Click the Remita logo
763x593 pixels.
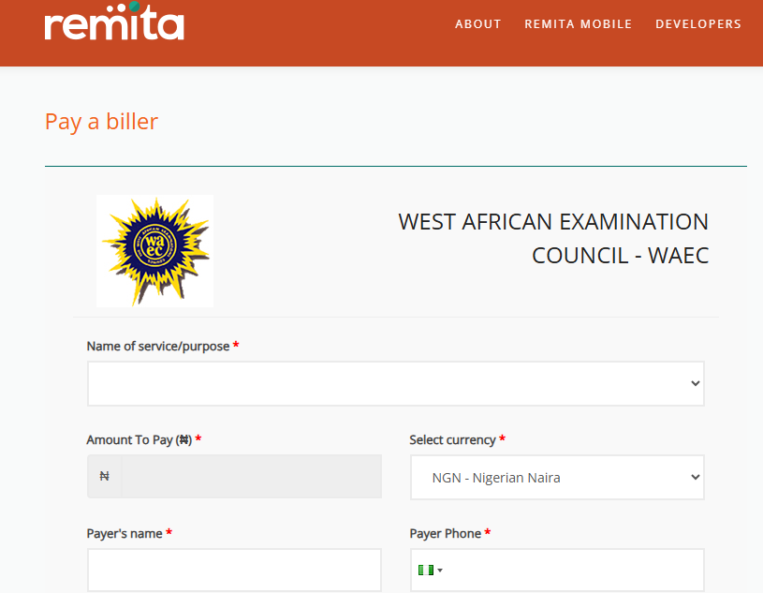113,26
